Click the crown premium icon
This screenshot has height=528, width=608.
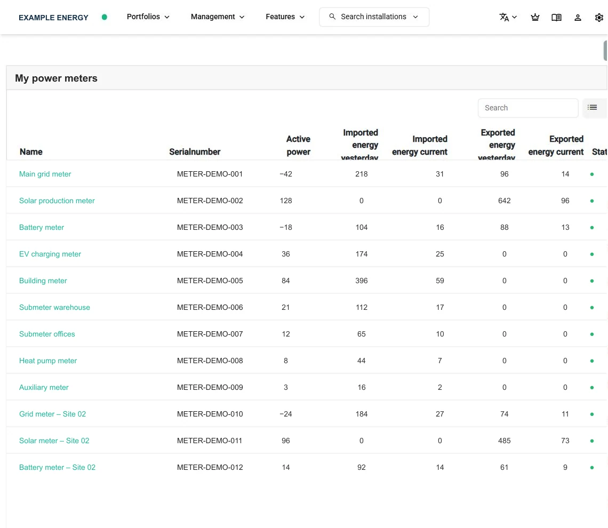click(x=535, y=17)
